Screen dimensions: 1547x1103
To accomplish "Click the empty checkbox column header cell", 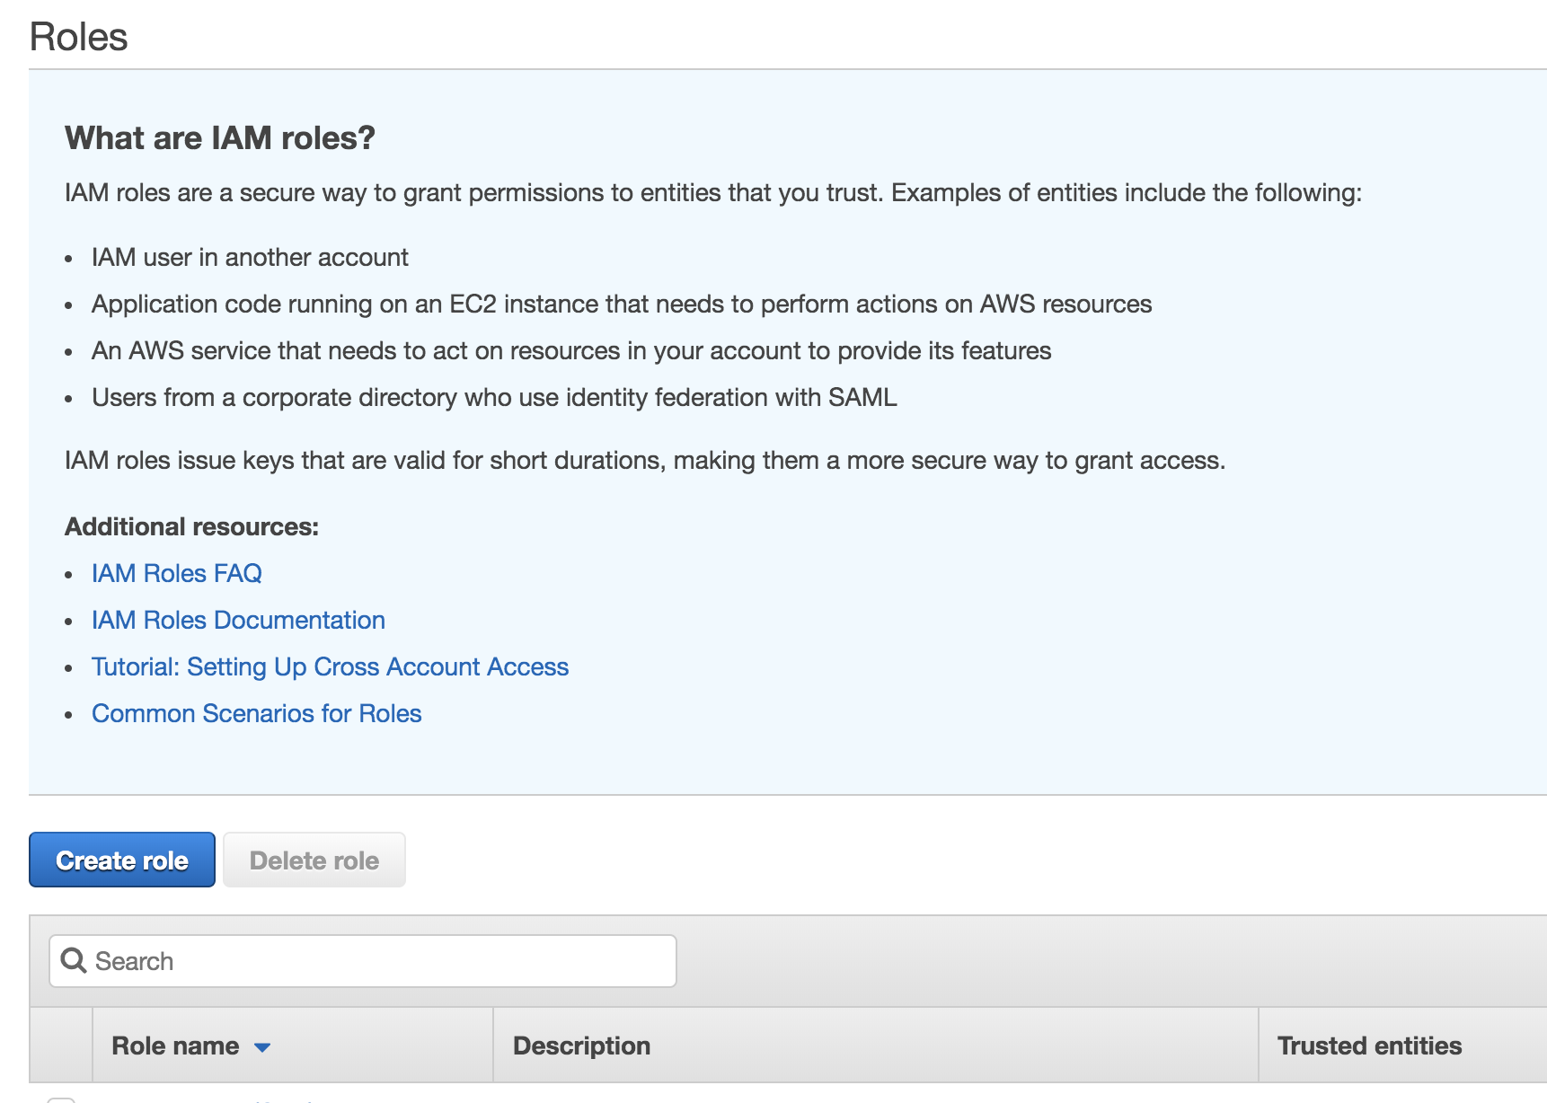I will (x=61, y=1045).
